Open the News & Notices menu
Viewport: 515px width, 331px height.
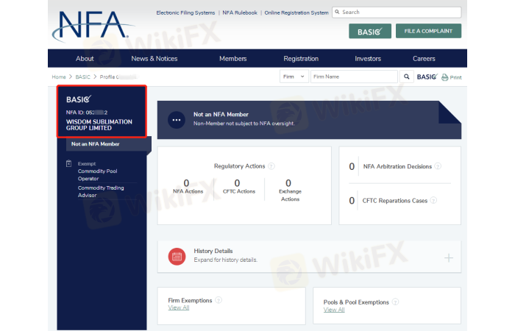click(154, 59)
